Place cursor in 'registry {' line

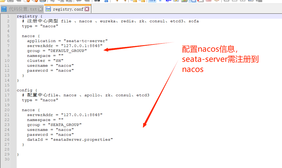(29, 16)
